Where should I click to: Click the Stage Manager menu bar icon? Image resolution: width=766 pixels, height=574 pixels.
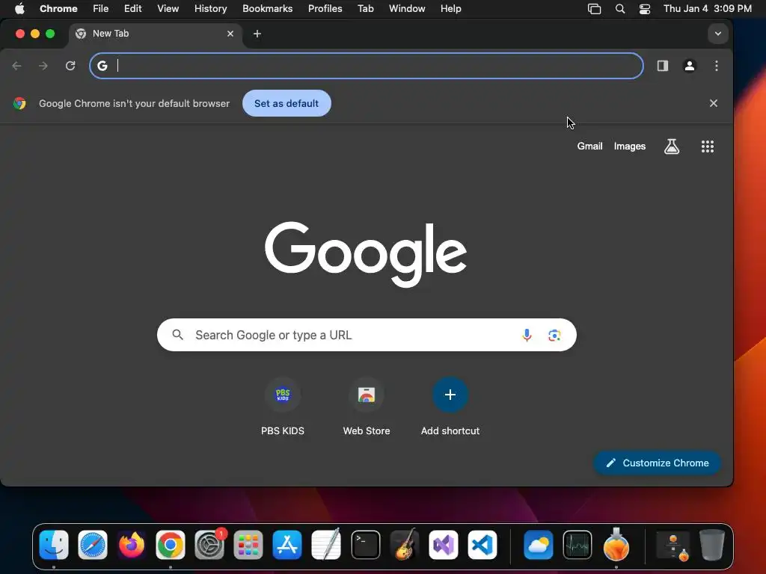[x=594, y=8]
